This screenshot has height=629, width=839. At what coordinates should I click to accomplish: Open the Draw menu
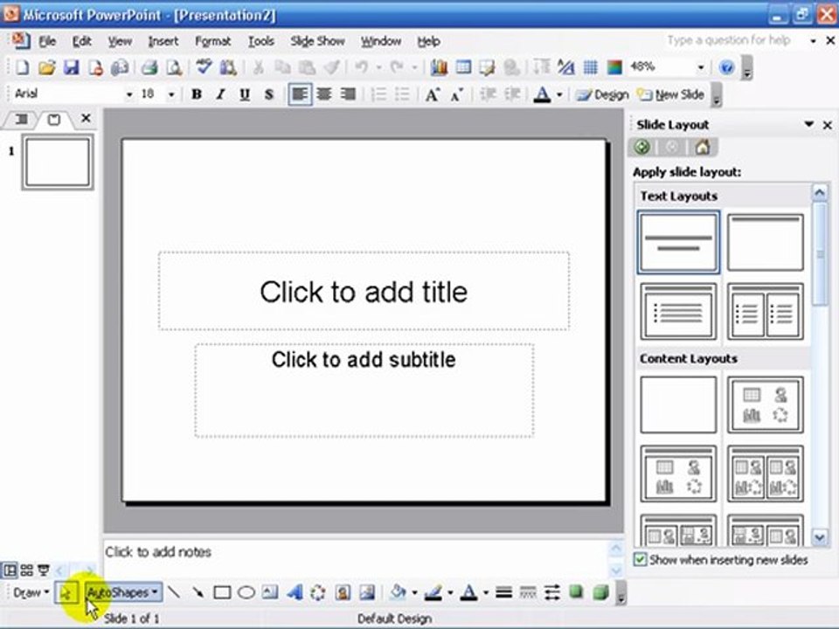pos(31,592)
